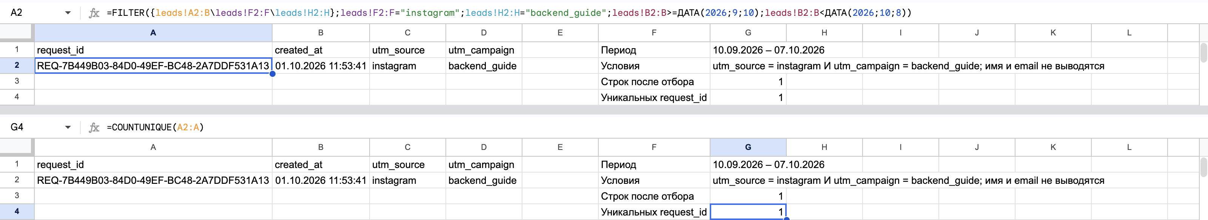The height and width of the screenshot is (220, 1208).
Task: Click the vertical scrollbar thumb in the top pane
Action: tap(1203, 53)
